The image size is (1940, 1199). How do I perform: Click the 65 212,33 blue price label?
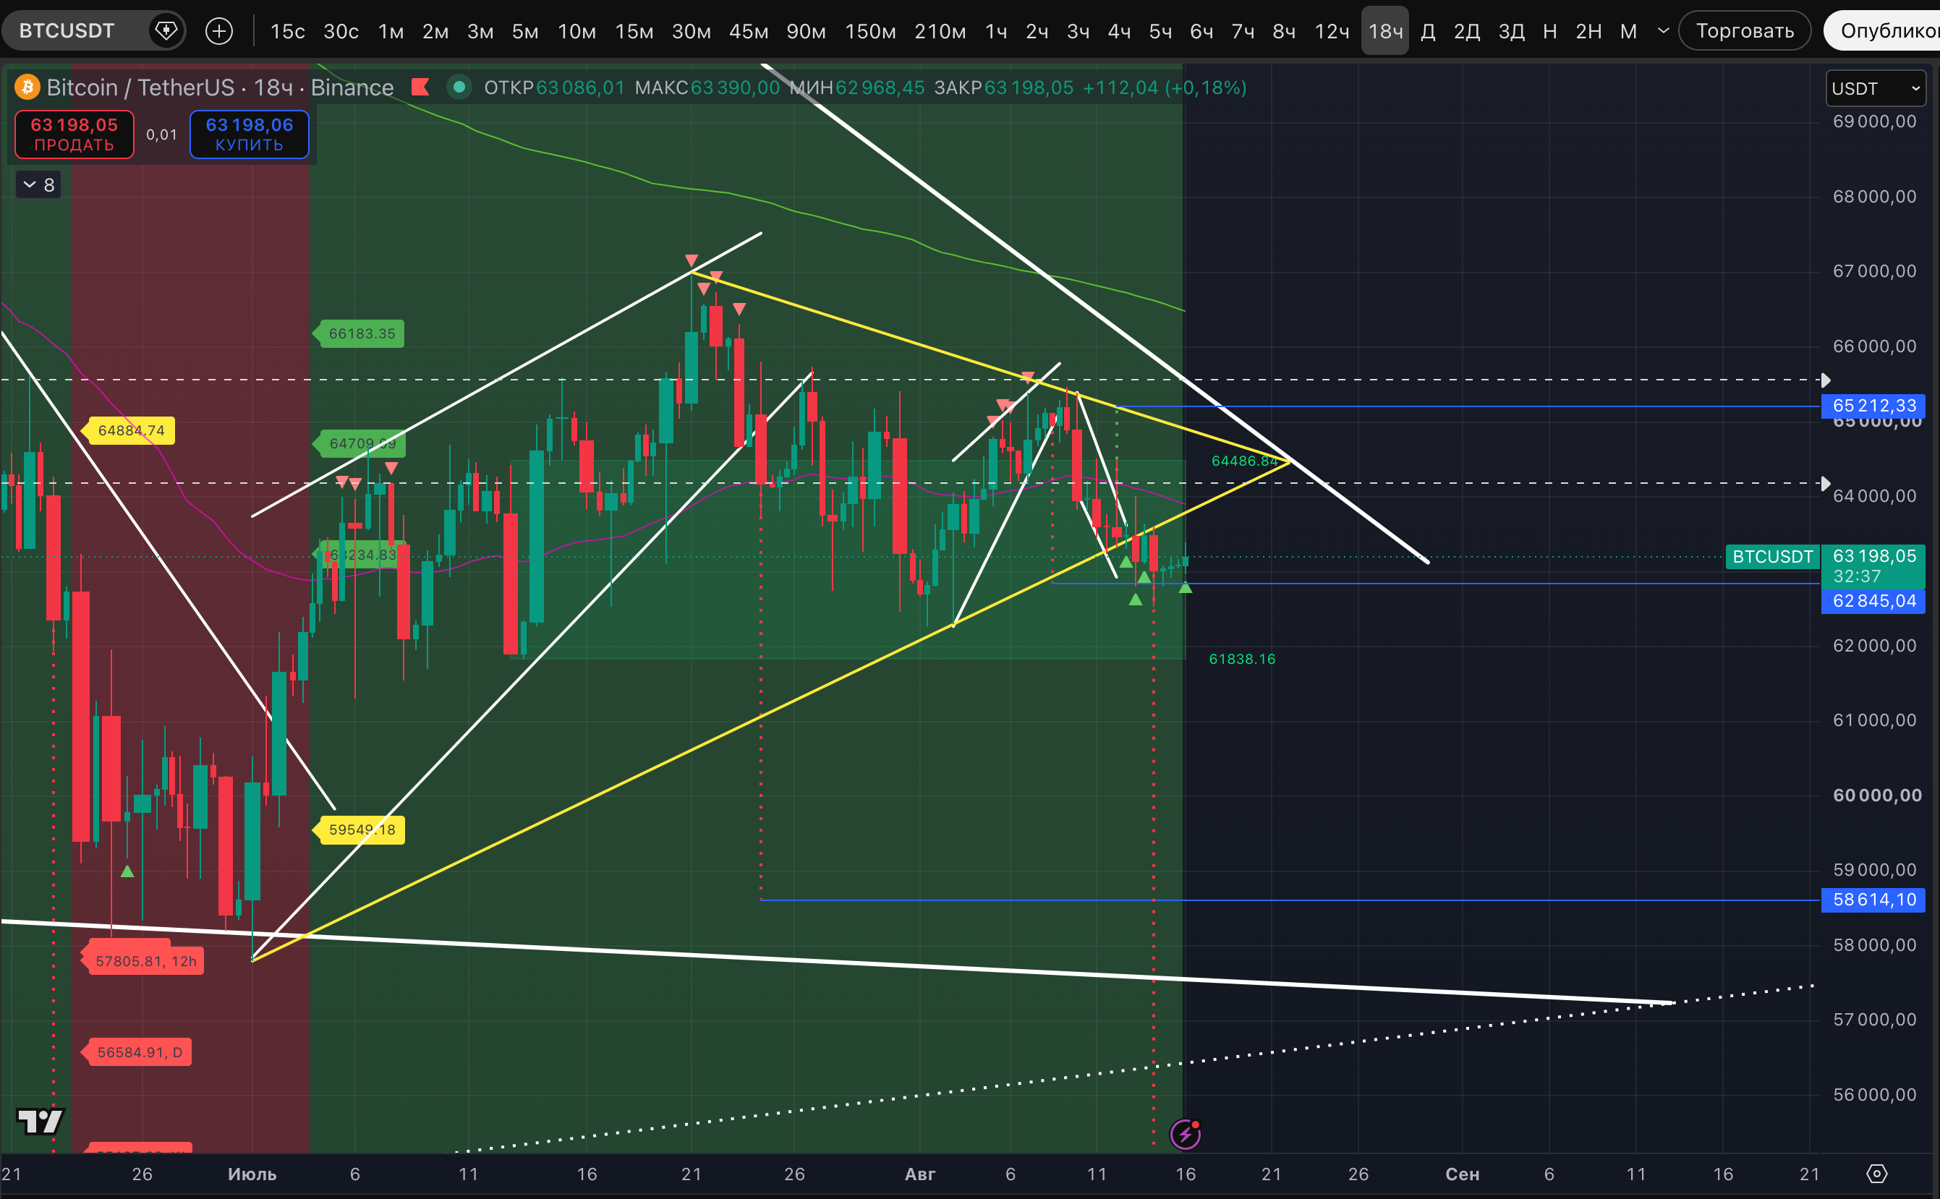pos(1873,406)
